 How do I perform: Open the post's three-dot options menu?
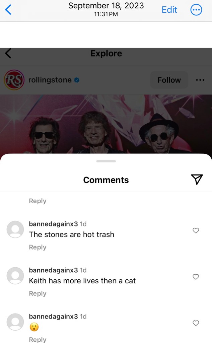tap(200, 80)
